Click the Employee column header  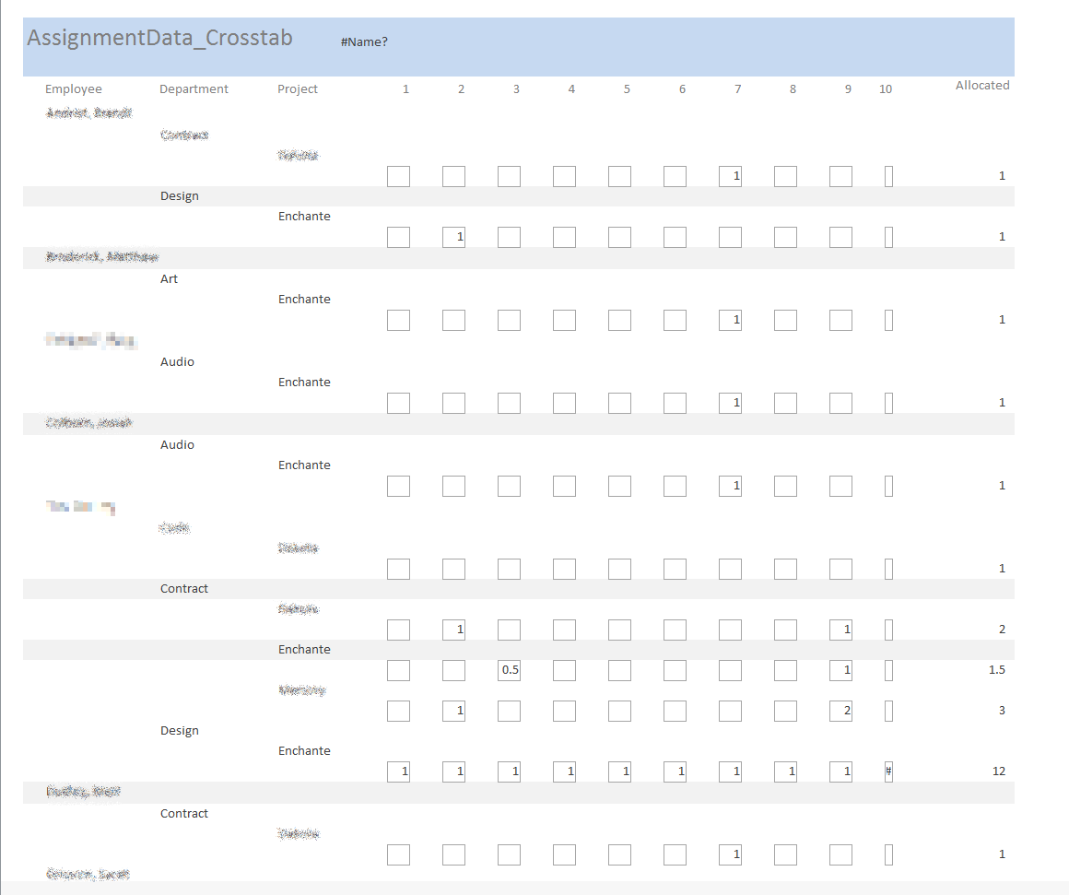click(74, 89)
